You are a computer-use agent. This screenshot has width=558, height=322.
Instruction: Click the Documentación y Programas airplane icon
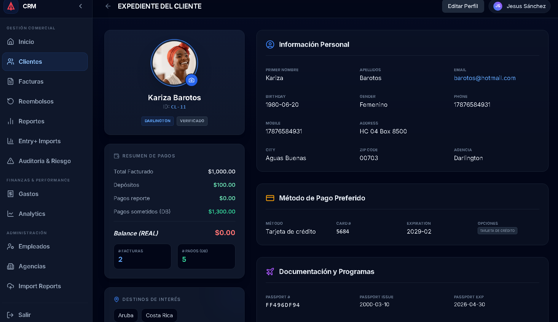point(270,272)
